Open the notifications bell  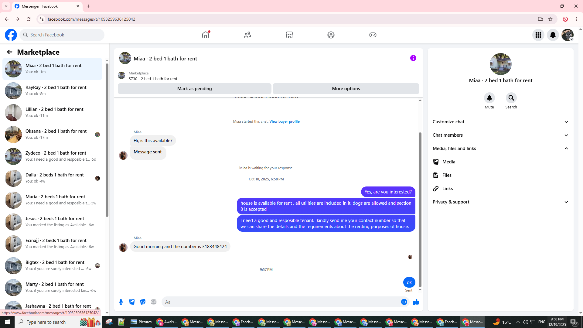[x=553, y=35]
